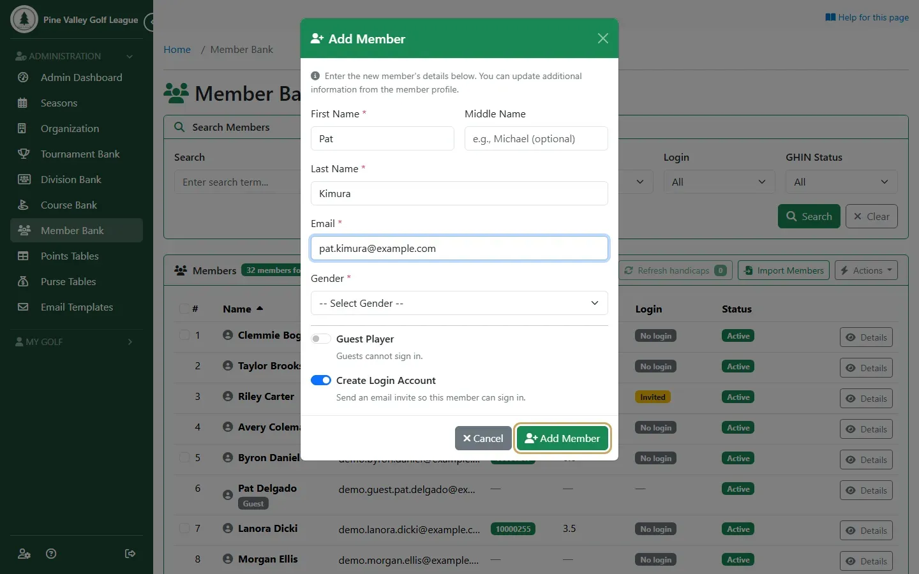
Task: Click the Member Bank heading people icon
Action: [176, 93]
